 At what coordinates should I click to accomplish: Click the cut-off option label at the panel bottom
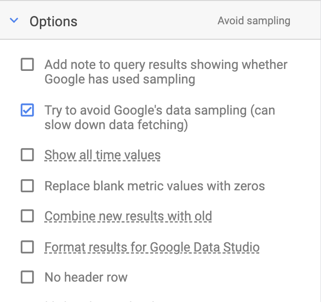tap(100, 301)
